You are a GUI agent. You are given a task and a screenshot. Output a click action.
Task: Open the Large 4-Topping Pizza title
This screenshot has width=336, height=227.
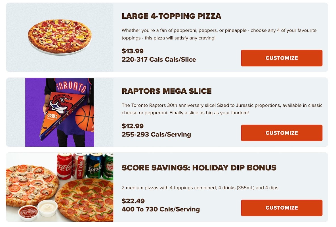click(x=171, y=16)
